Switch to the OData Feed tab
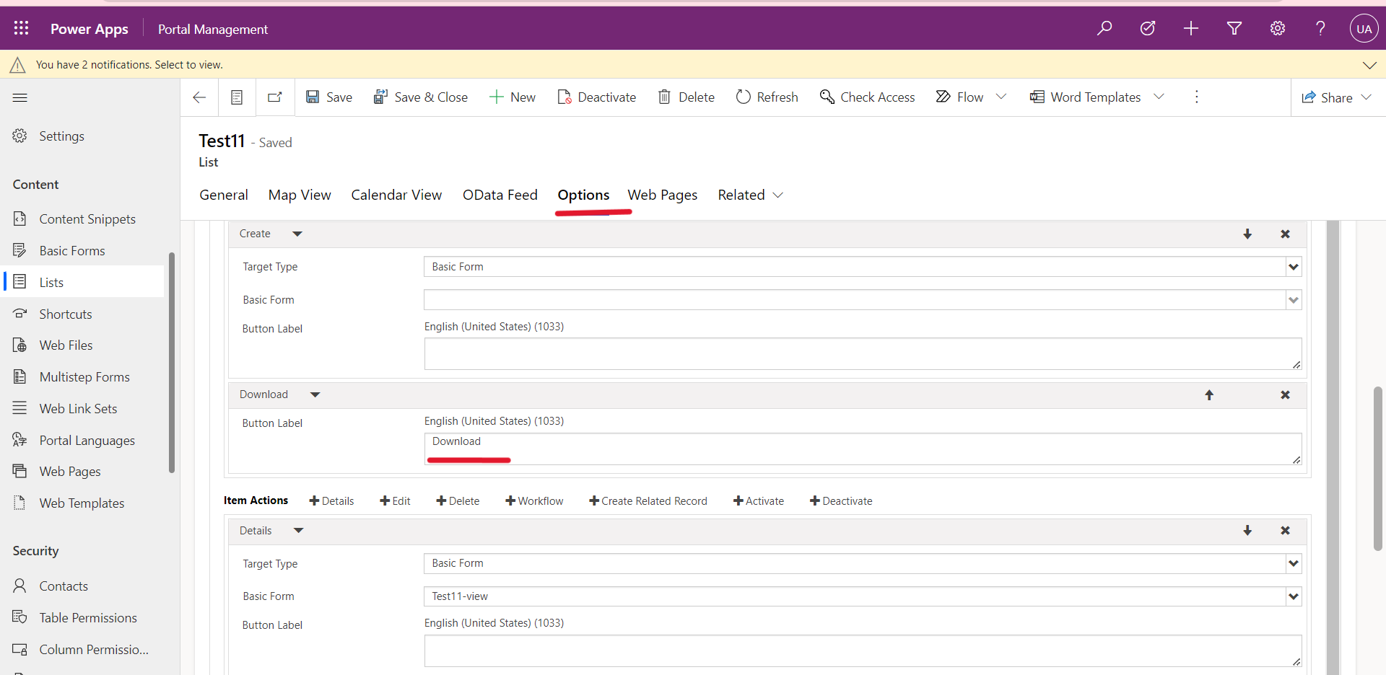Image resolution: width=1386 pixels, height=675 pixels. 500,195
